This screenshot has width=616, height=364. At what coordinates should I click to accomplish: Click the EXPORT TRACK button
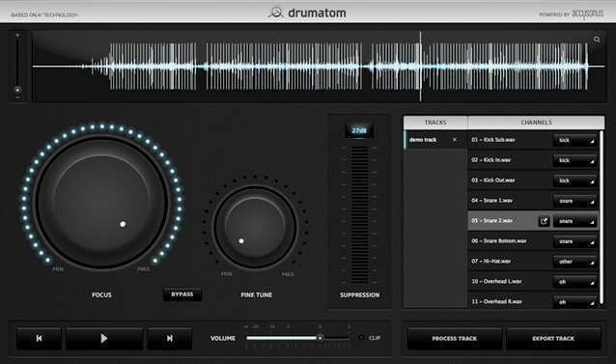pos(553,339)
